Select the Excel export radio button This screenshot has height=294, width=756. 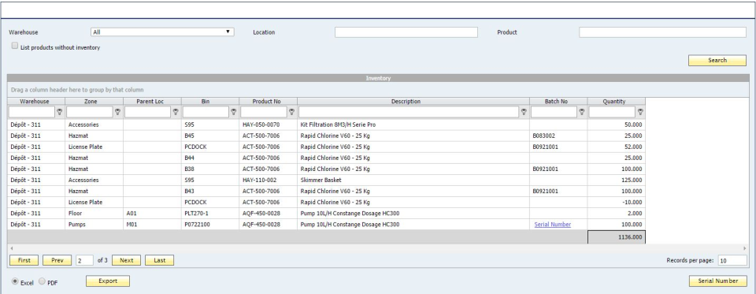15,281
